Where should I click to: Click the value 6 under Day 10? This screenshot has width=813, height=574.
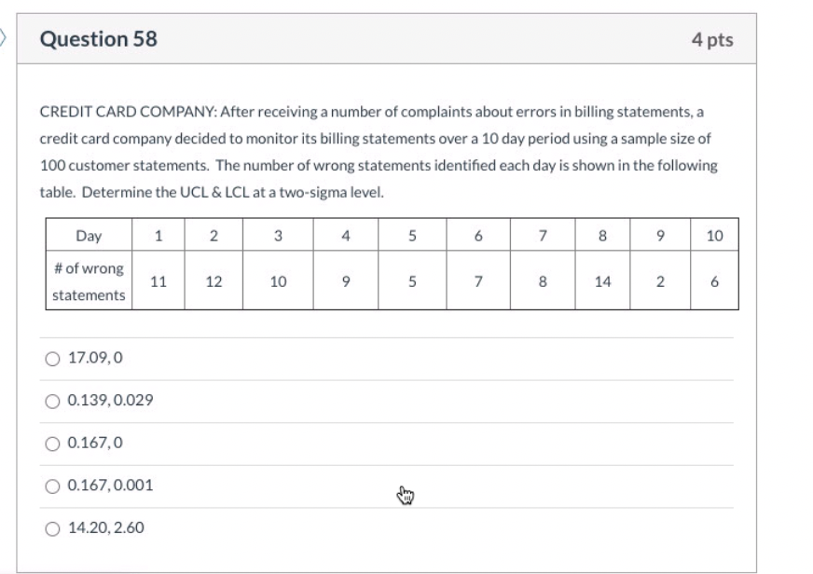click(714, 280)
